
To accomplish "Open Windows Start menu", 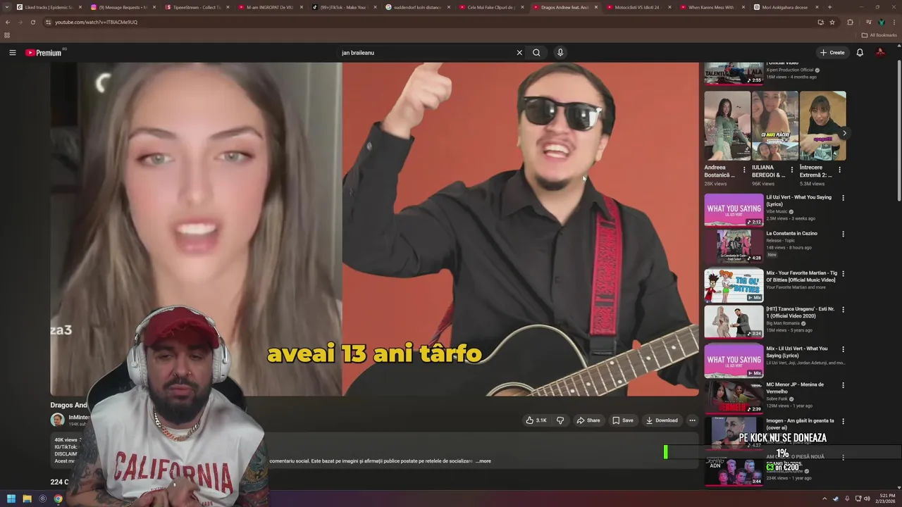I will pyautogui.click(x=11, y=499).
